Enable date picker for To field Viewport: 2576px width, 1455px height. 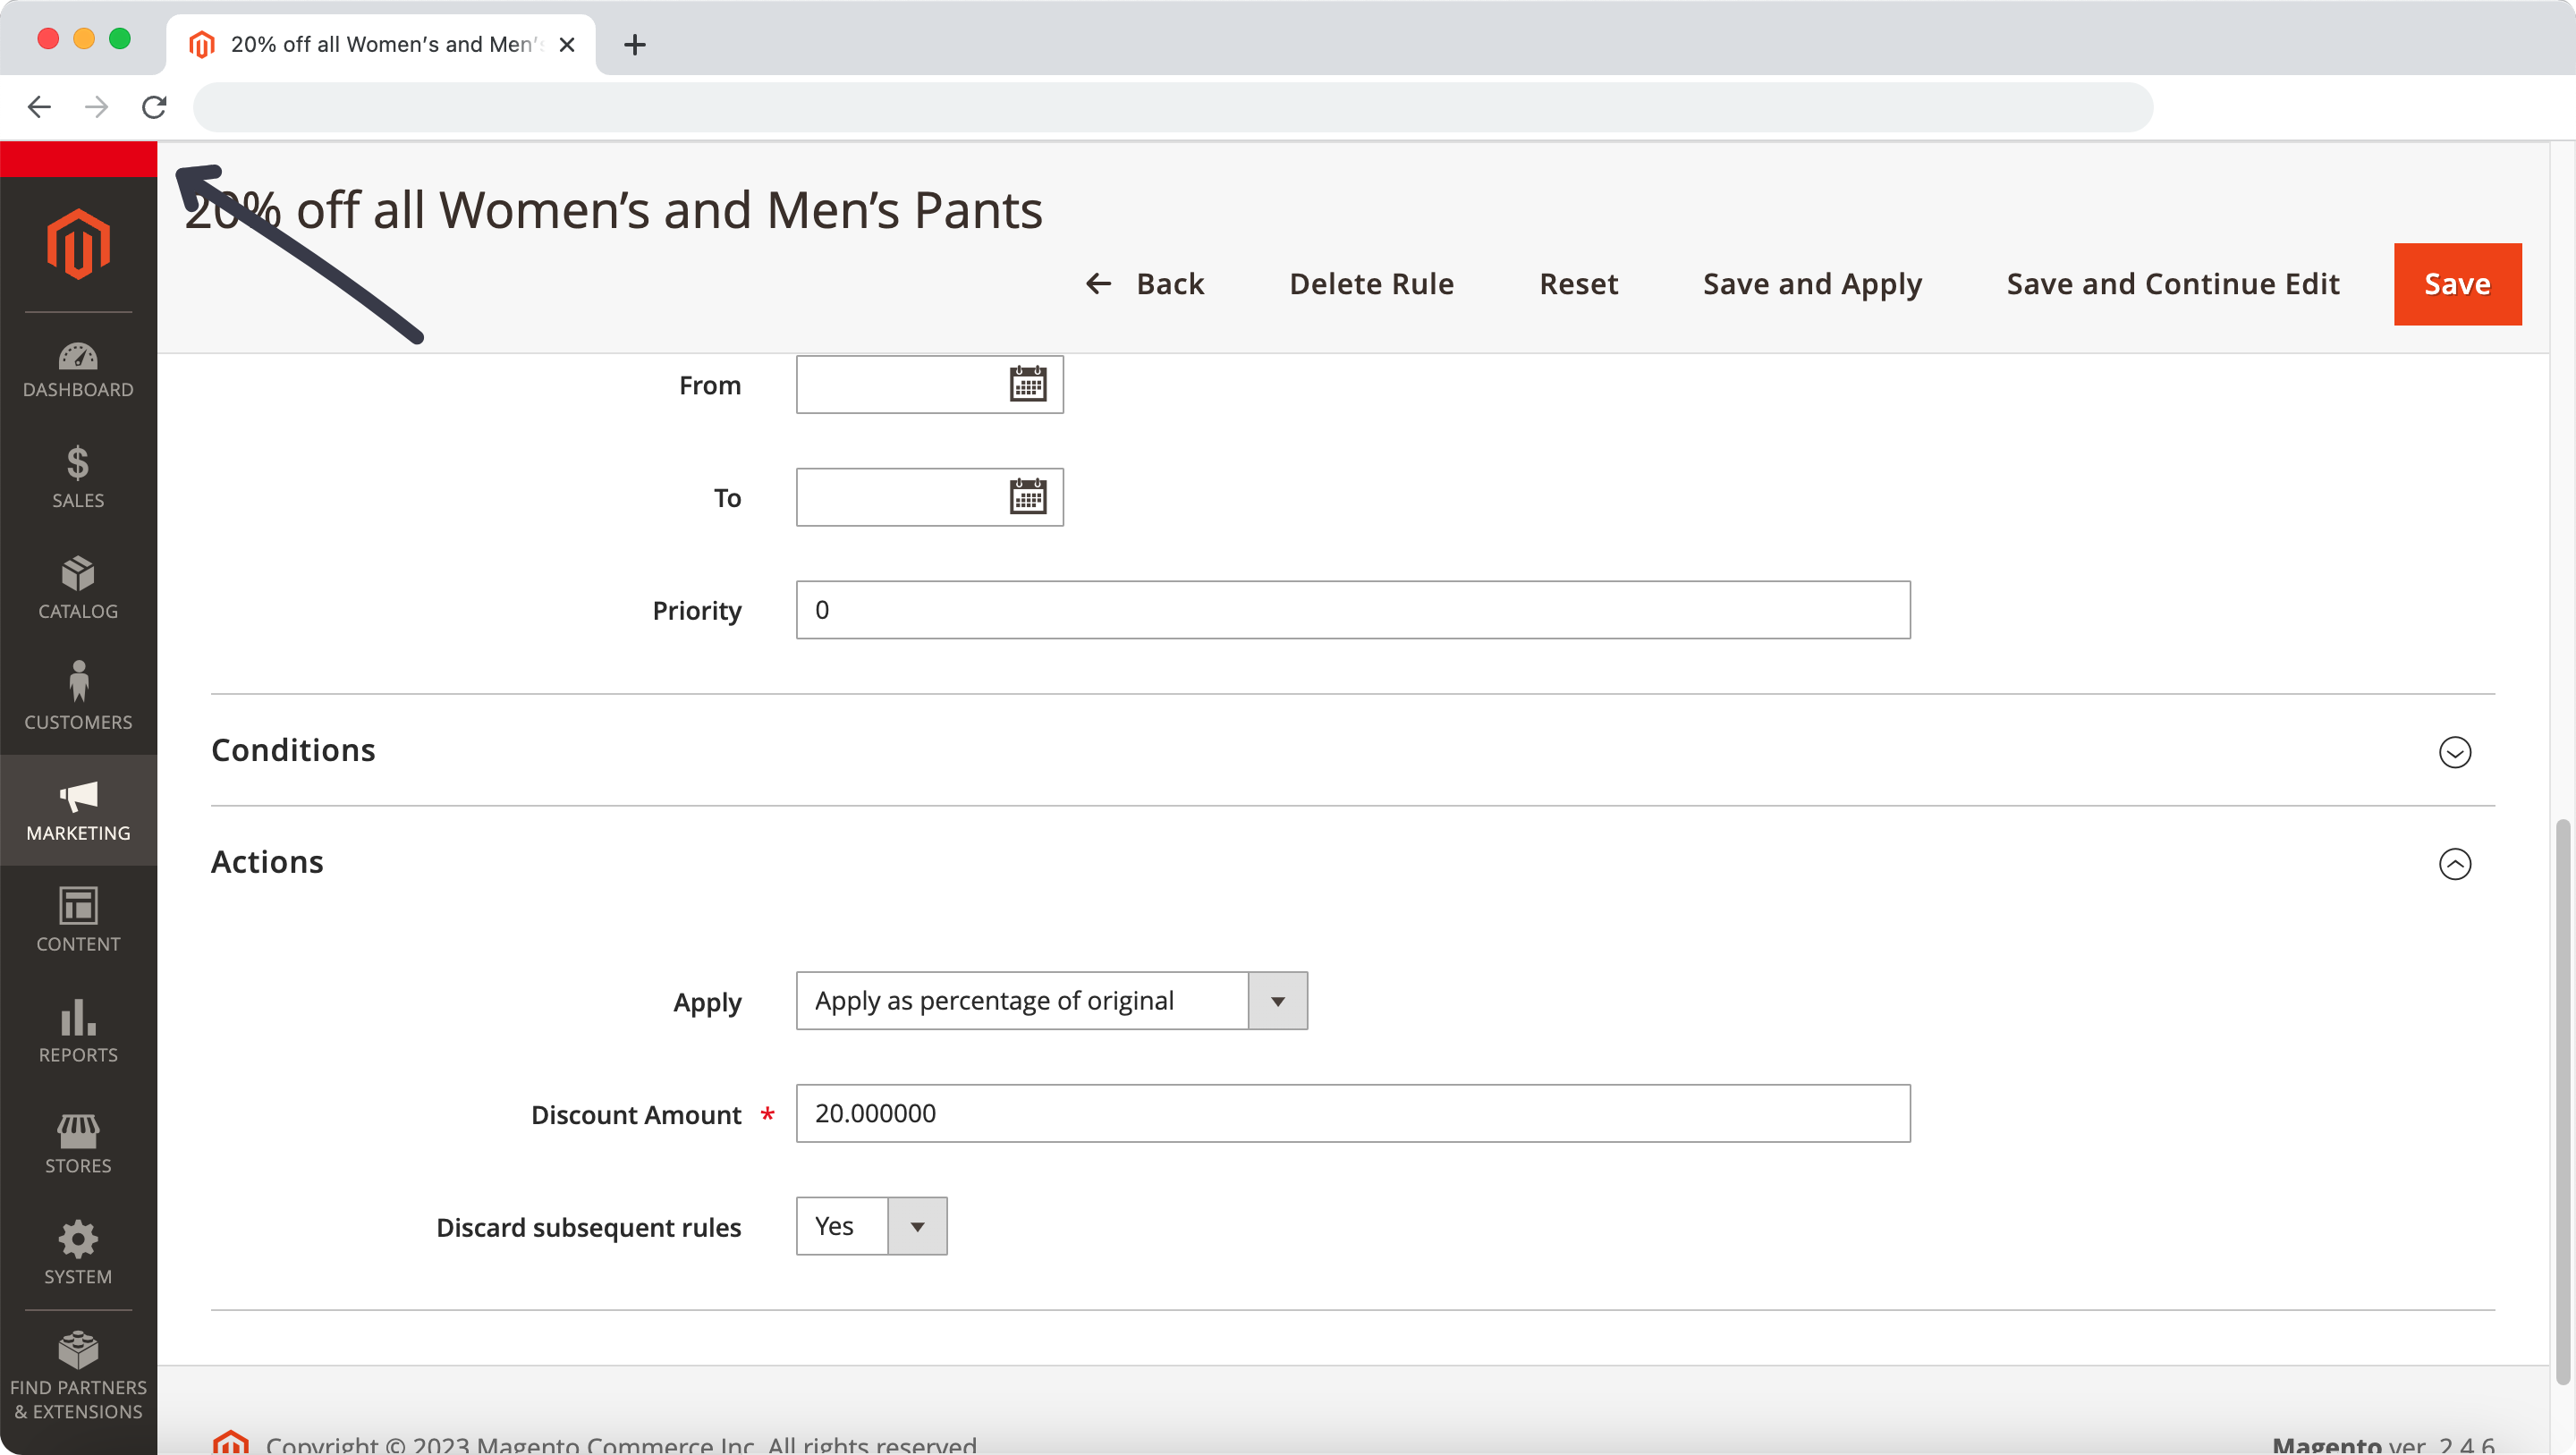1026,497
